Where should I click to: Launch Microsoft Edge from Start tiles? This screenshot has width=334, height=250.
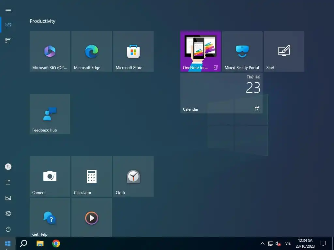[92, 51]
